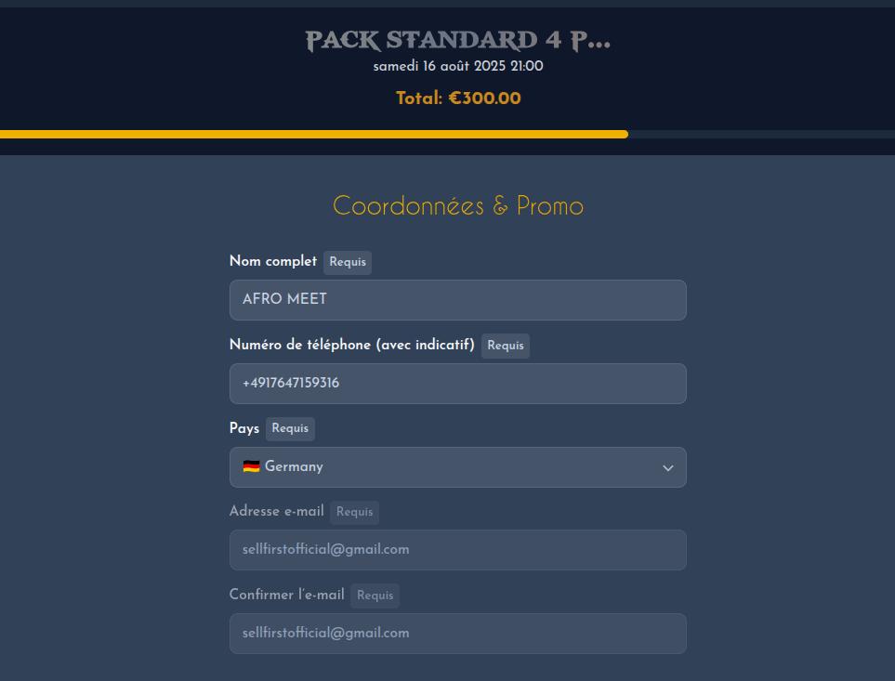This screenshot has width=895, height=681.
Task: Focus the Nom complet field with AFRO MEET
Action: tap(458, 300)
